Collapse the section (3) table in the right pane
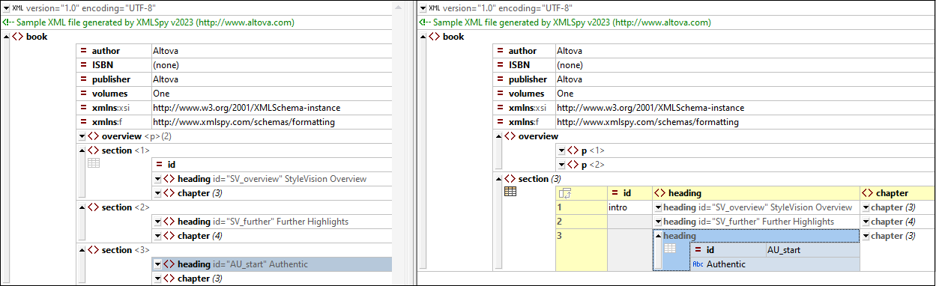This screenshot has height=286, width=936. point(498,179)
